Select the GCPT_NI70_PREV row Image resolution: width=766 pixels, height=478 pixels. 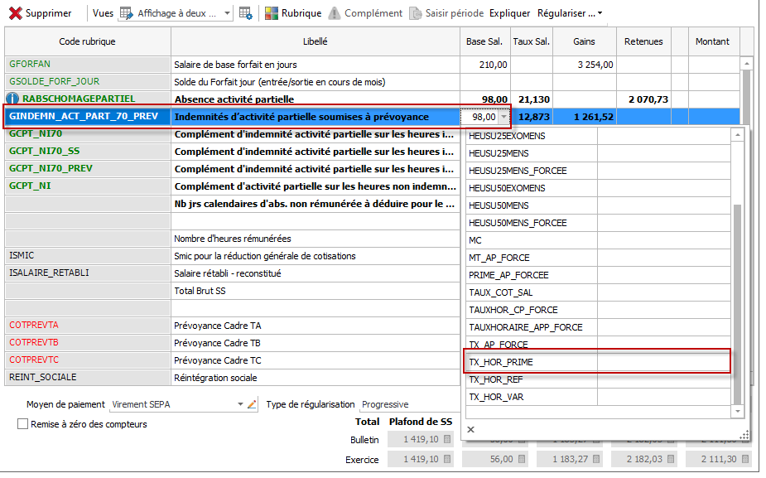(232, 169)
